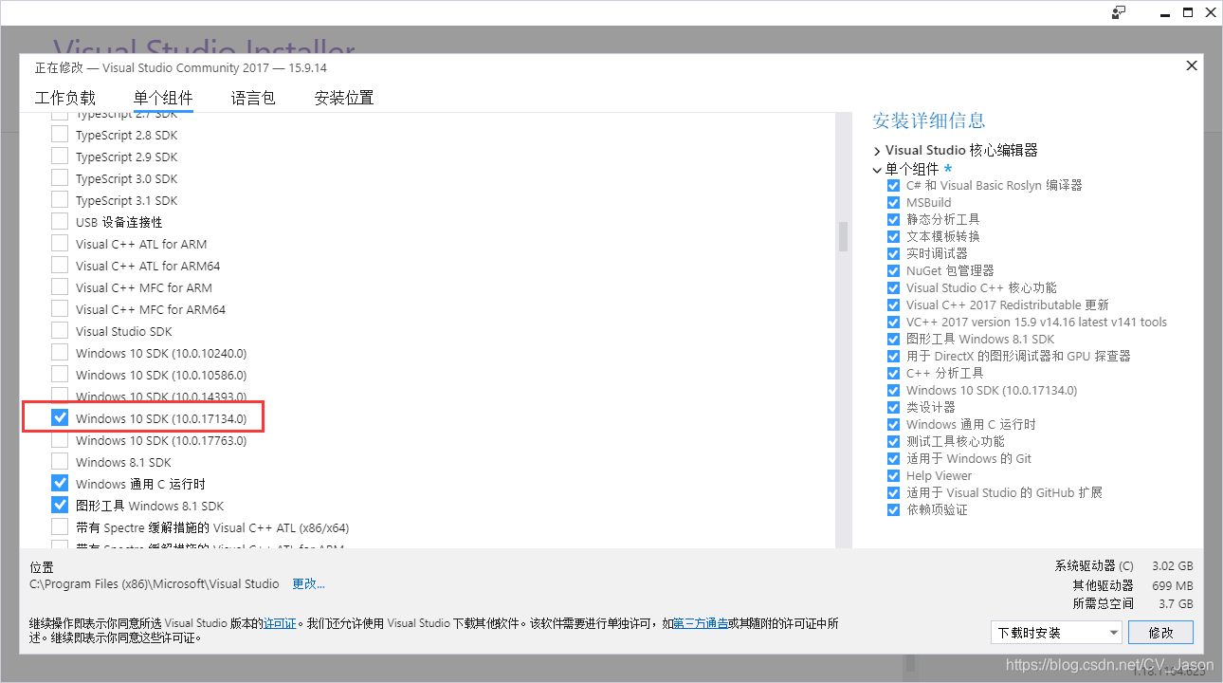Uncheck 图形工具 Windows 8.1 SDK in component list
1223x683 pixels.
coord(60,506)
